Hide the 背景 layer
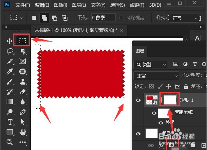This screenshot has width=207, height=150. [x=138, y=134]
